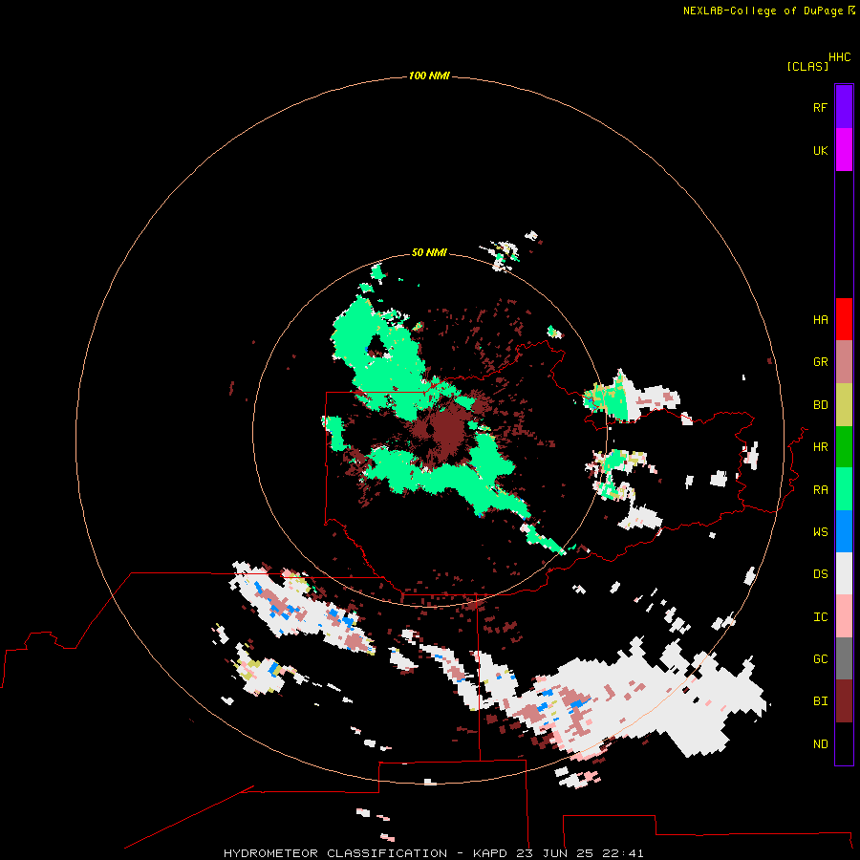
Task: Click the [CLAS] legend header
Action: point(807,66)
